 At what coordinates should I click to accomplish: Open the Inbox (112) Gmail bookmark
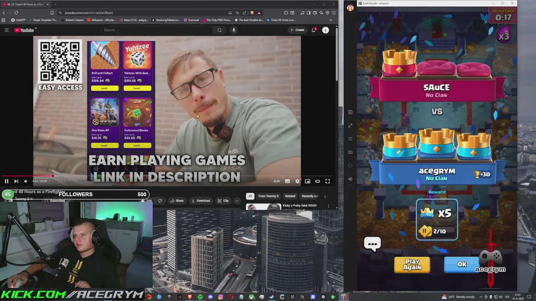pyautogui.click(x=133, y=20)
